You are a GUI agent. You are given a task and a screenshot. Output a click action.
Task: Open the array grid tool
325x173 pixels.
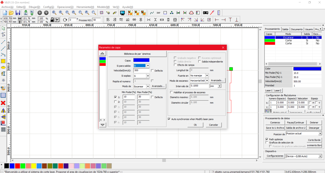click(3, 129)
